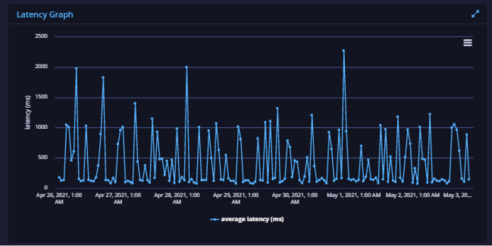492x246 pixels.
Task: Click the 1500 y-axis value label
Action: 41,97
